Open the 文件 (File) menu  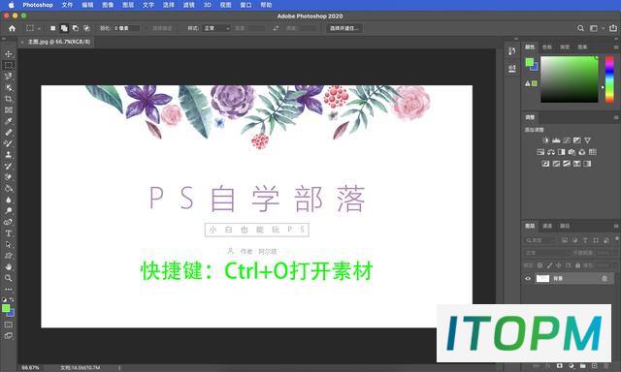click(x=67, y=5)
